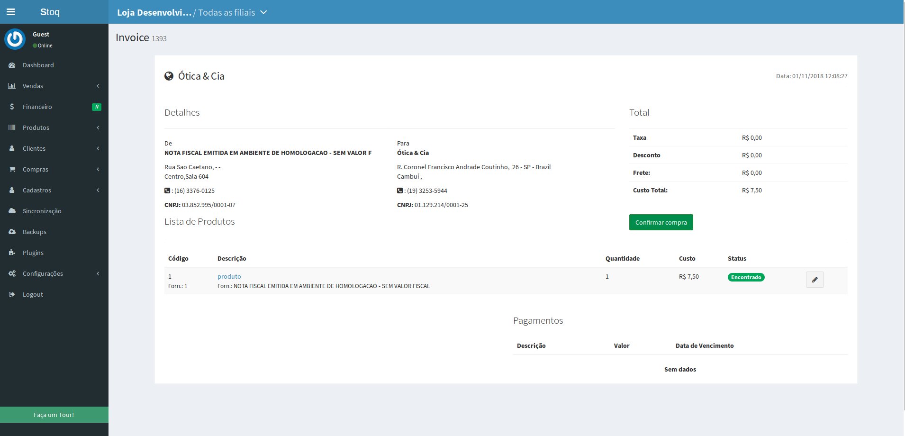Expand the Compras submenu chevron

[x=98, y=169]
